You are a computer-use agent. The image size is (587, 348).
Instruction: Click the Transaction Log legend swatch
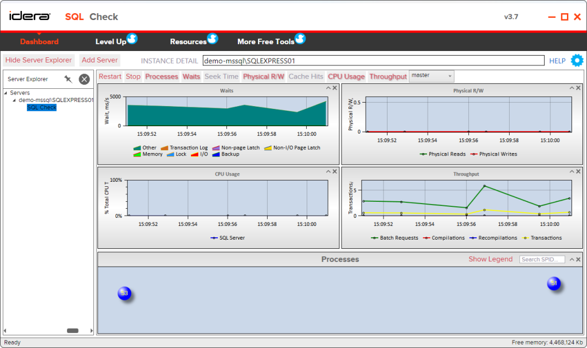[165, 148]
